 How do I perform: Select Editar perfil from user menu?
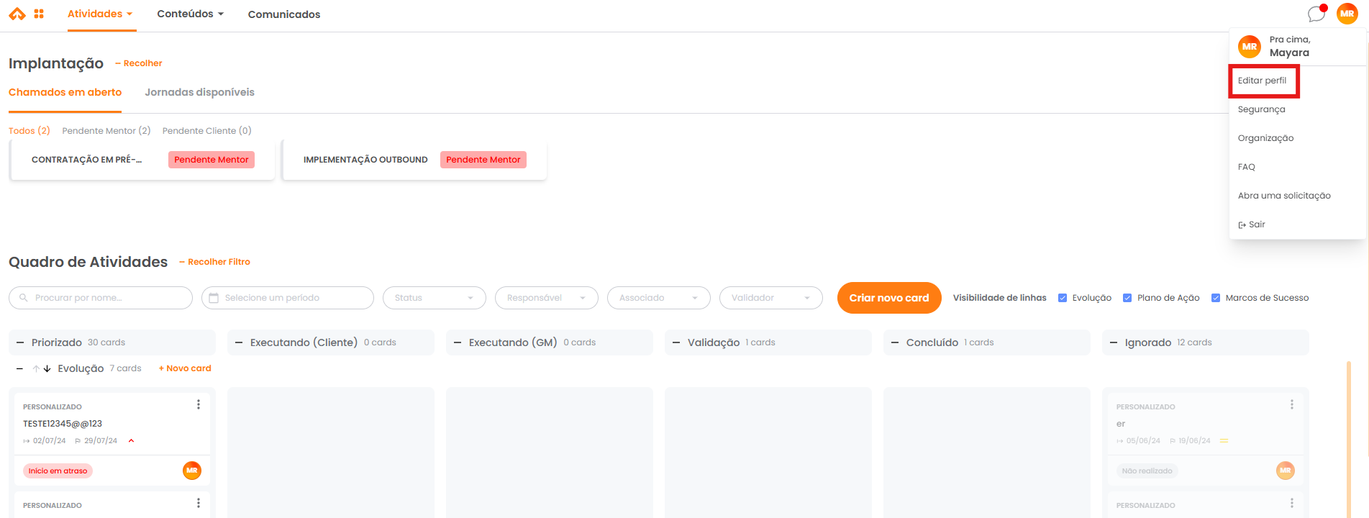click(1263, 81)
